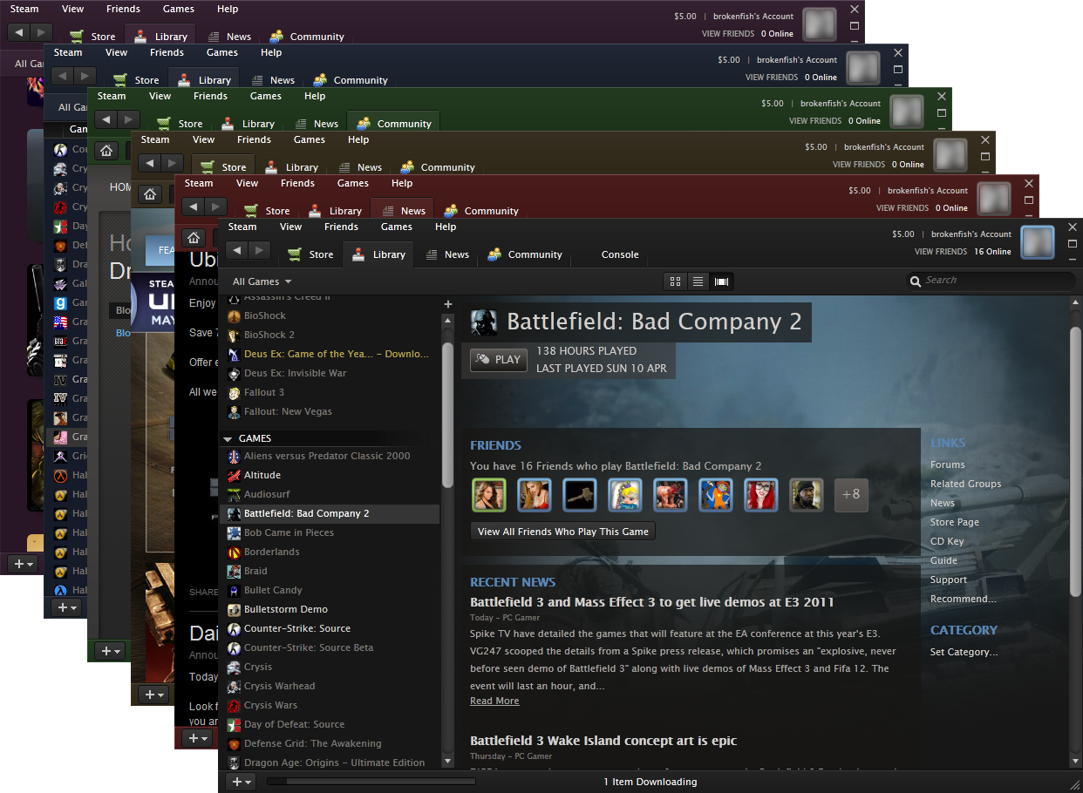Switch to the Console tab

click(x=620, y=254)
